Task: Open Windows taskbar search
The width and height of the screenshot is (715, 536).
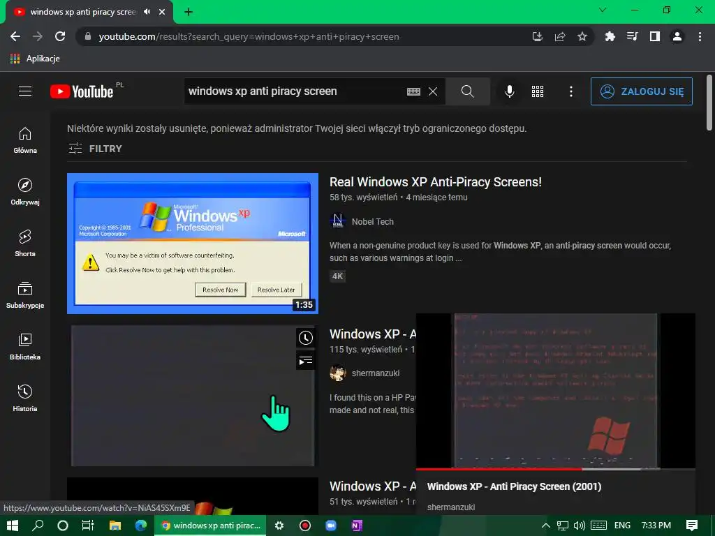Action: 38,526
